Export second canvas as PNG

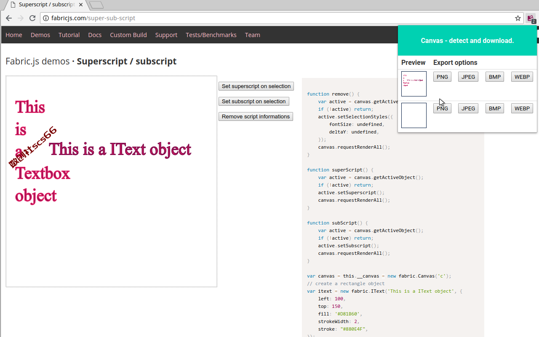click(x=442, y=108)
